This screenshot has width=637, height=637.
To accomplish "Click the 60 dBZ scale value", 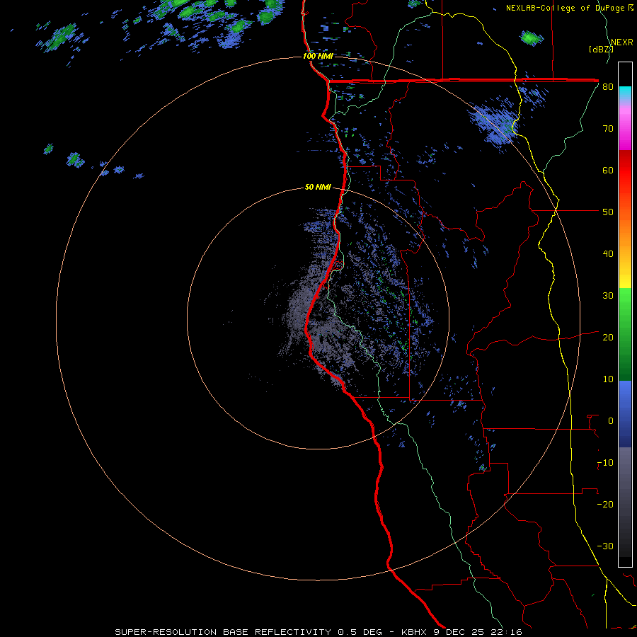I will (608, 170).
